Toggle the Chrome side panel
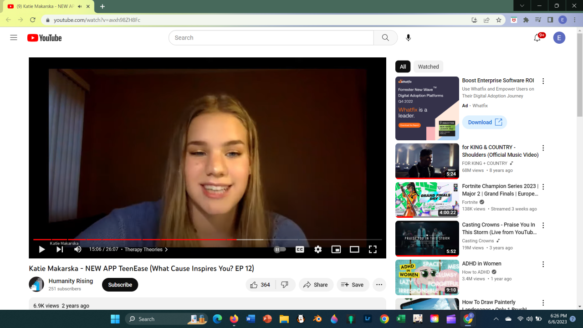The width and height of the screenshot is (583, 328). [x=550, y=20]
